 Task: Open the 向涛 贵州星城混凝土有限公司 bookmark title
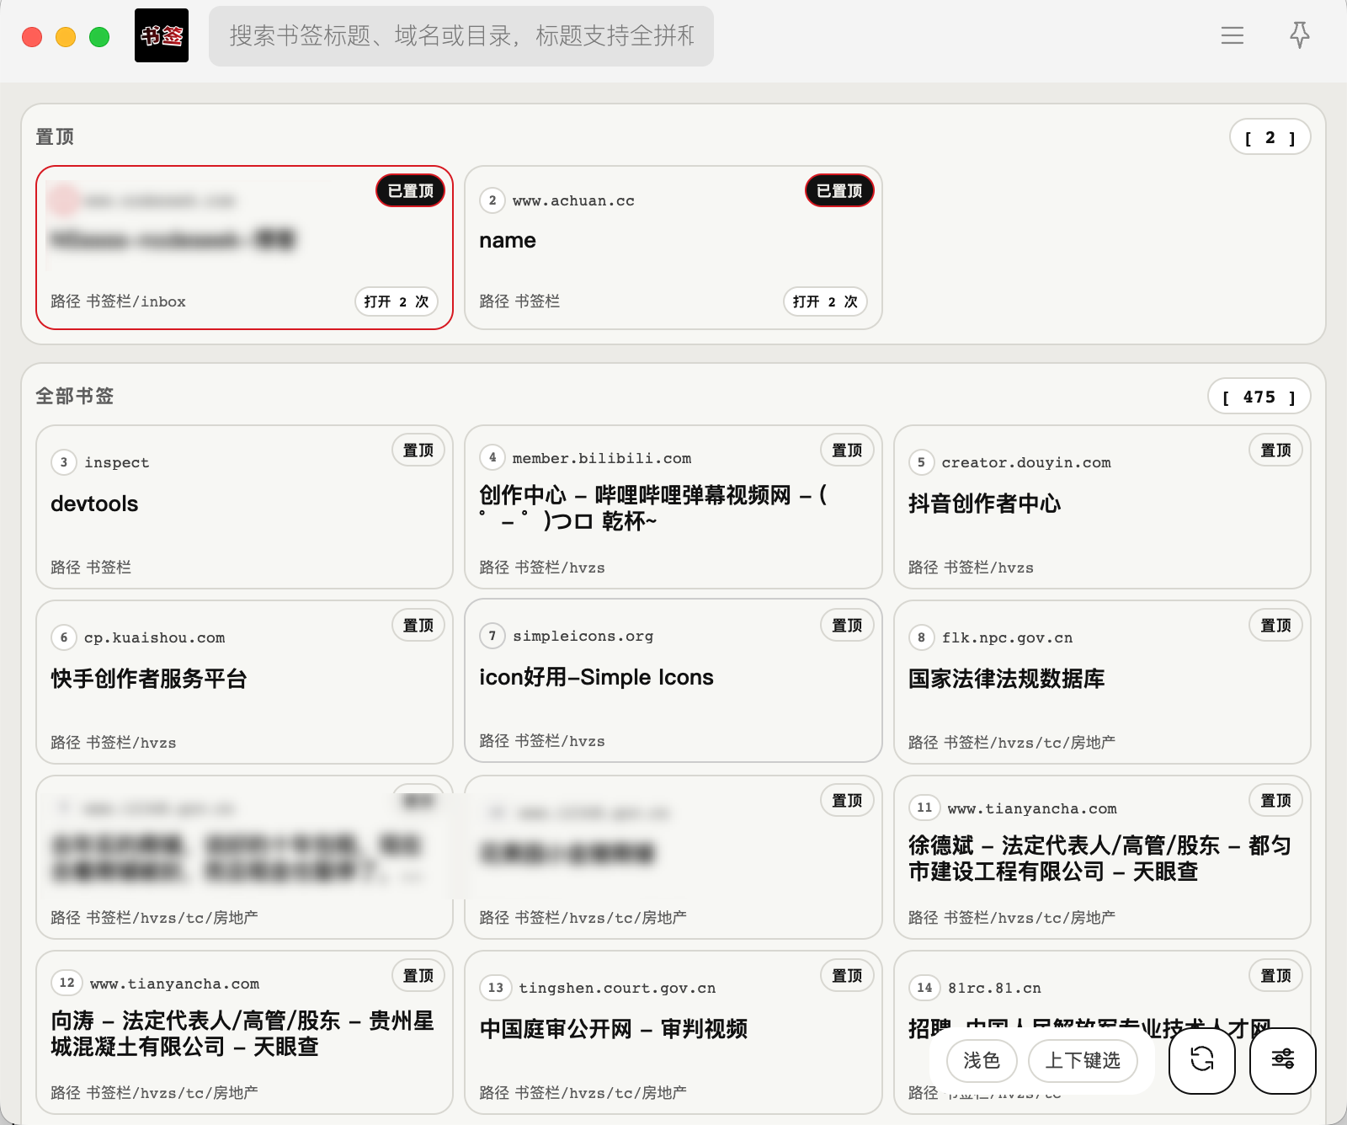tap(242, 1033)
